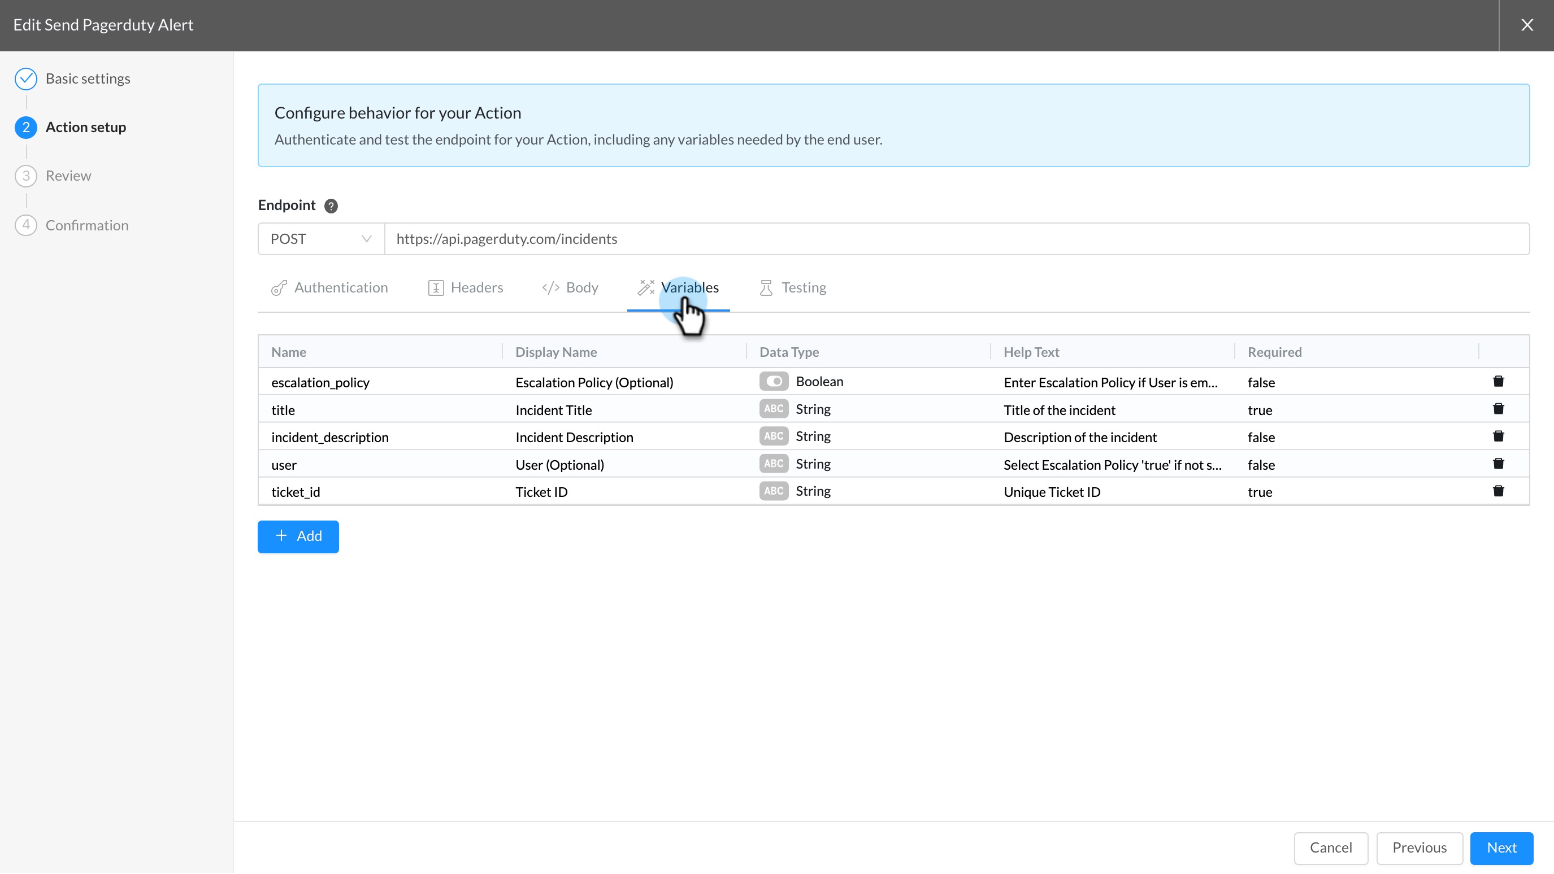
Task: Click the ABC icon in title row
Action: tap(774, 409)
